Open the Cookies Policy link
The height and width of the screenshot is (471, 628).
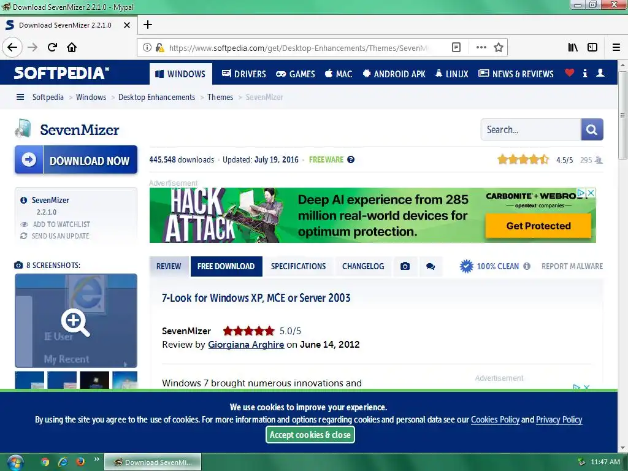click(495, 419)
